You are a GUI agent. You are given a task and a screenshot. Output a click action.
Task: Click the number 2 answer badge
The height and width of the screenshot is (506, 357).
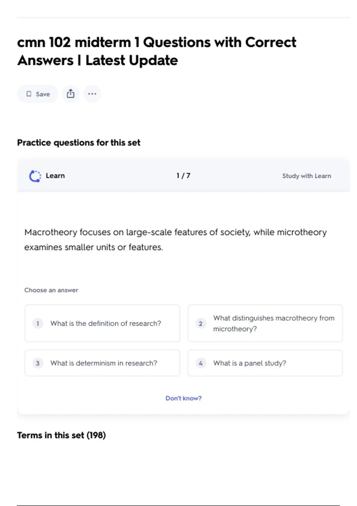click(x=201, y=323)
